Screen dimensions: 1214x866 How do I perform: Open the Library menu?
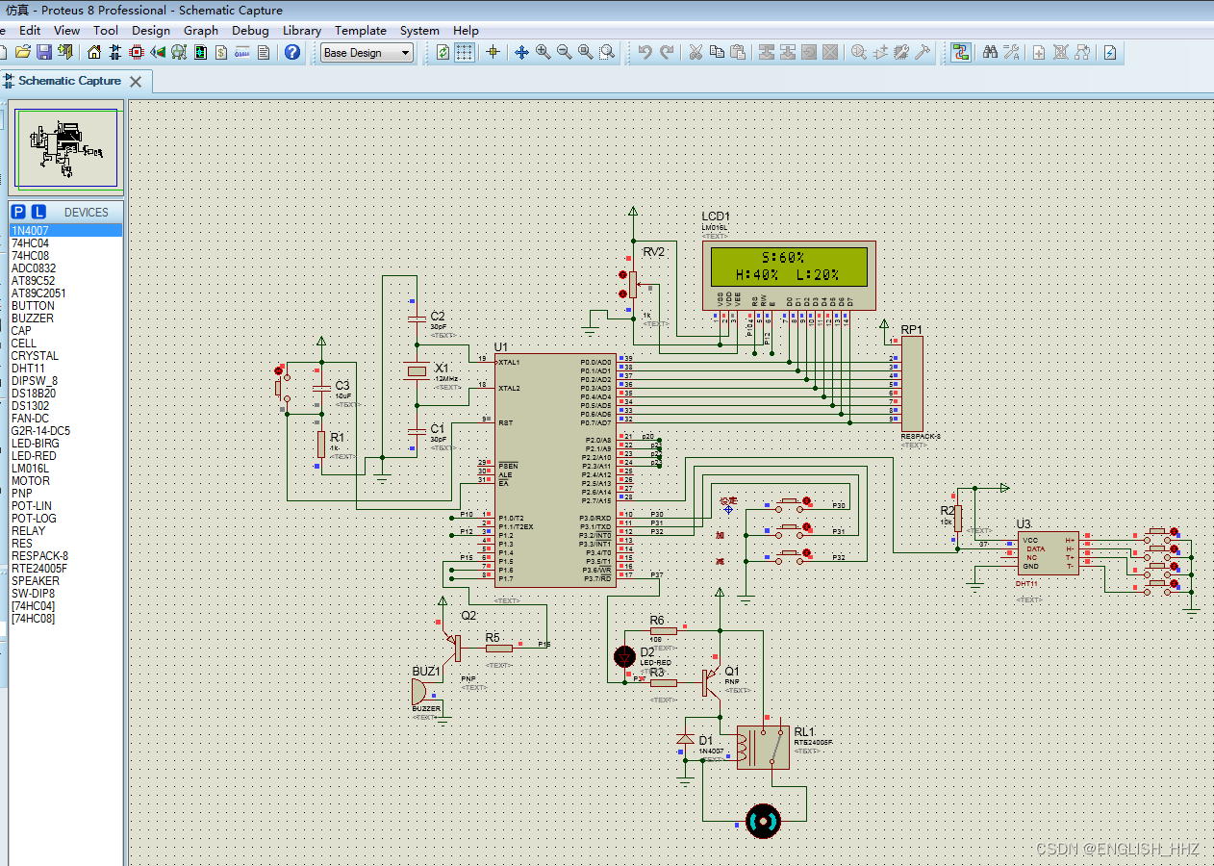[302, 30]
